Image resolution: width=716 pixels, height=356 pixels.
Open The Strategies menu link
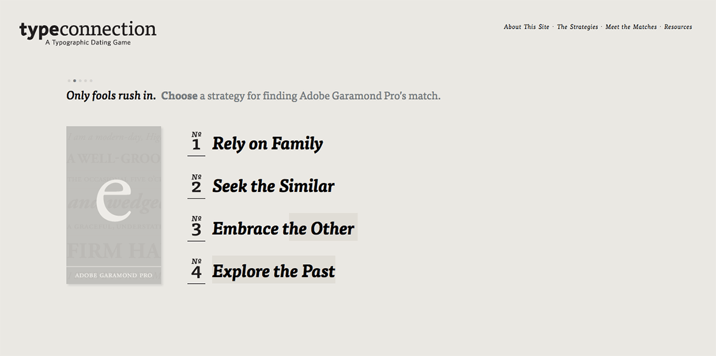(577, 27)
